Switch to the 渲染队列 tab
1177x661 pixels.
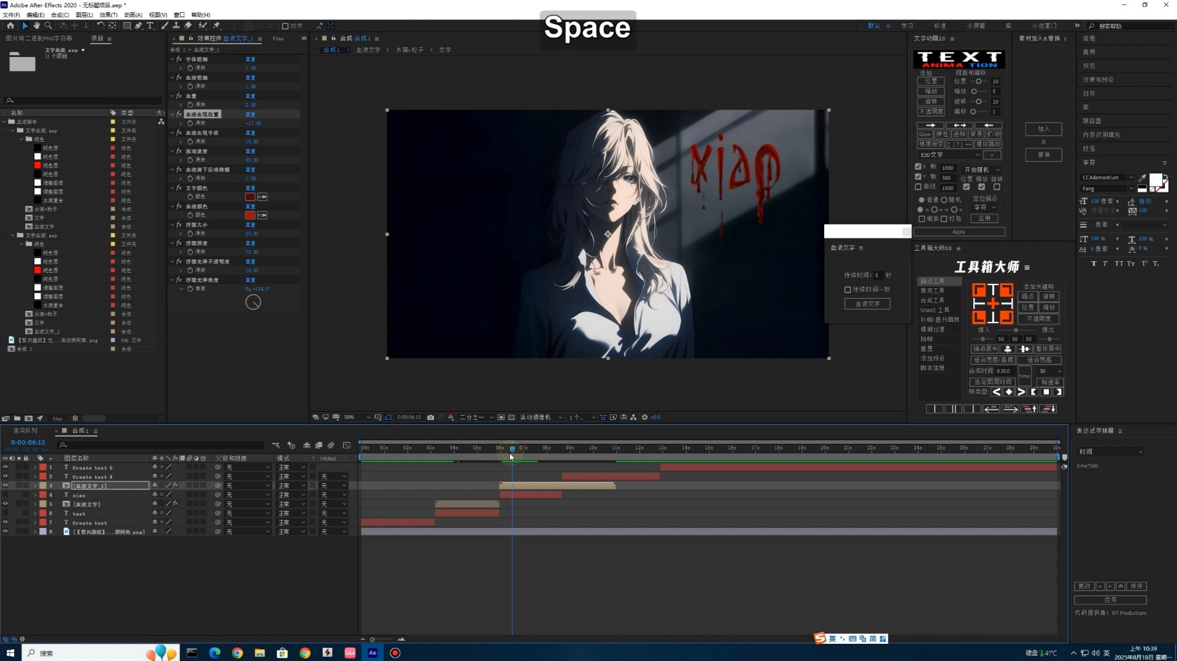click(25, 430)
